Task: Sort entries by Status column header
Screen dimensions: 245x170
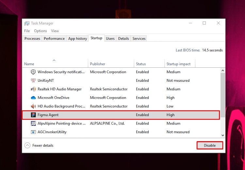Action: point(141,64)
